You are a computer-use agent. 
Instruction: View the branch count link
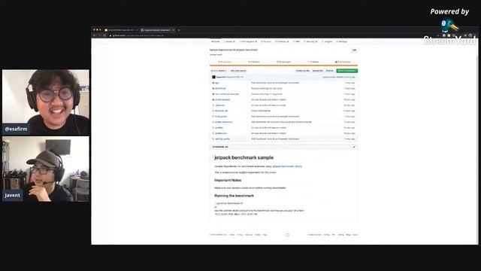(254, 62)
